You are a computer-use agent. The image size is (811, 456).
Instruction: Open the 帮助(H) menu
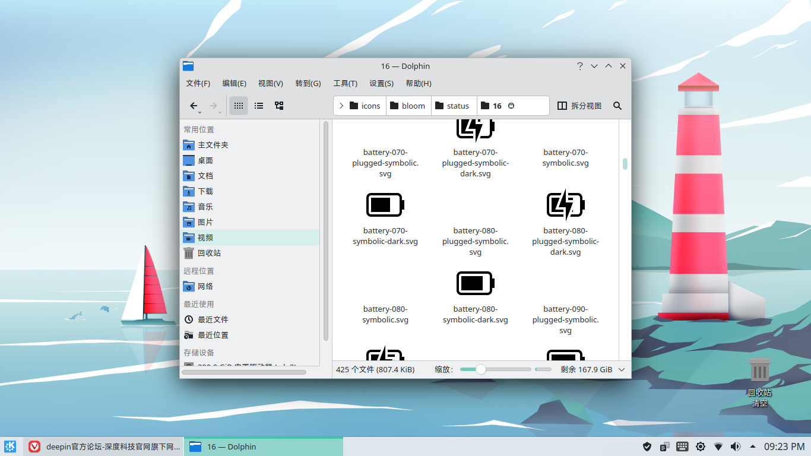coord(419,83)
